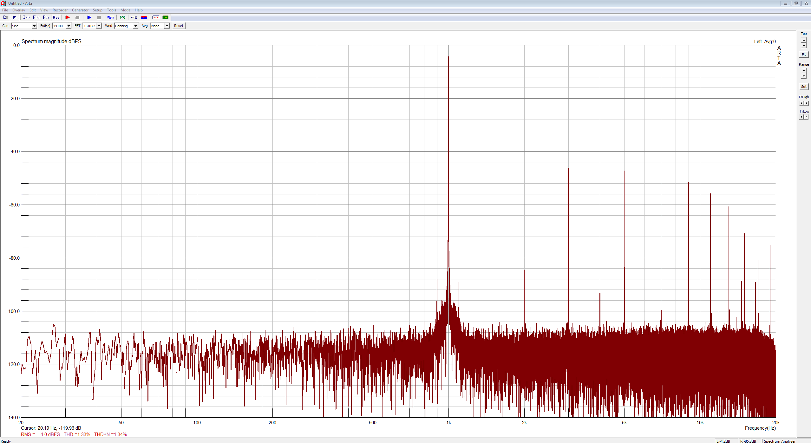Click the ABC overlay text toolbar icon
This screenshot has width=811, height=443.
pyautogui.click(x=111, y=17)
